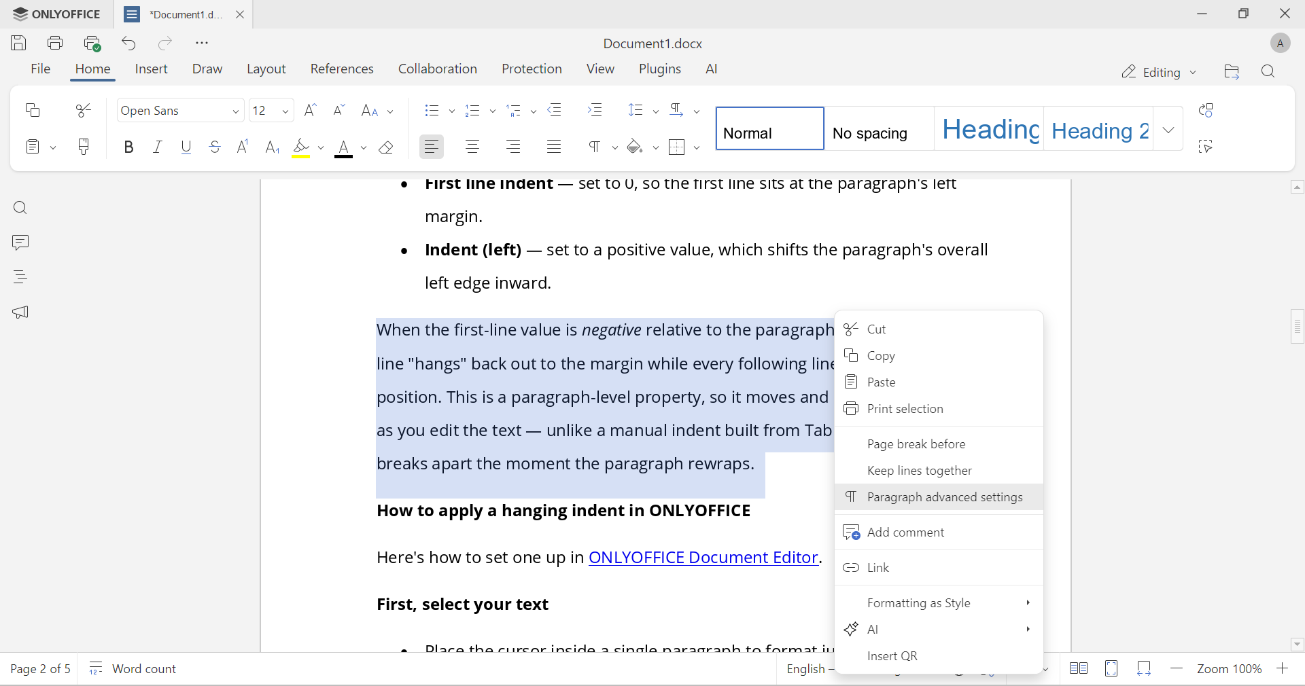The image size is (1305, 686).
Task: Open the Editing mode dropdown
Action: coord(1158,72)
